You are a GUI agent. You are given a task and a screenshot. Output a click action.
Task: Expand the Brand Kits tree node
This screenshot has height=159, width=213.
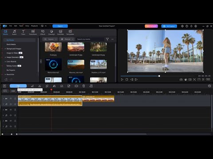coord(5,75)
